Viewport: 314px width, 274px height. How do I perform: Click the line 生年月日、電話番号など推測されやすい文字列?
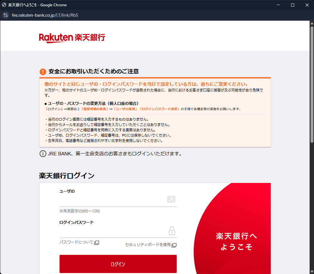(x=104, y=141)
